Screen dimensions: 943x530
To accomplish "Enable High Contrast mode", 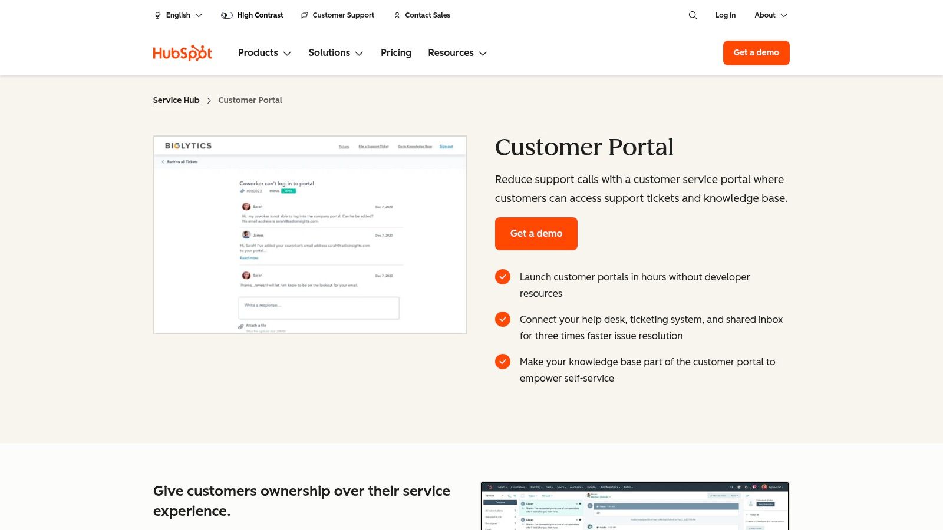I will click(x=252, y=15).
